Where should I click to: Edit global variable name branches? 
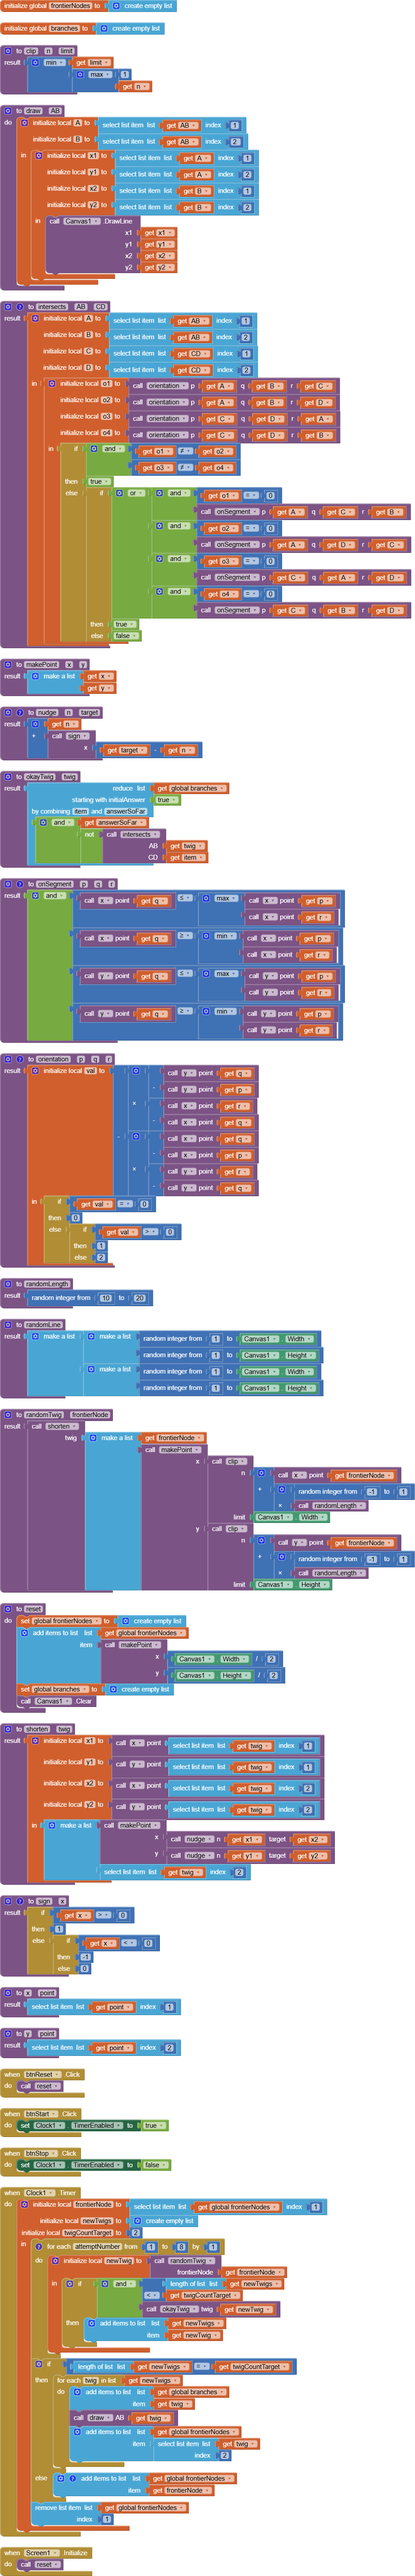(x=64, y=28)
